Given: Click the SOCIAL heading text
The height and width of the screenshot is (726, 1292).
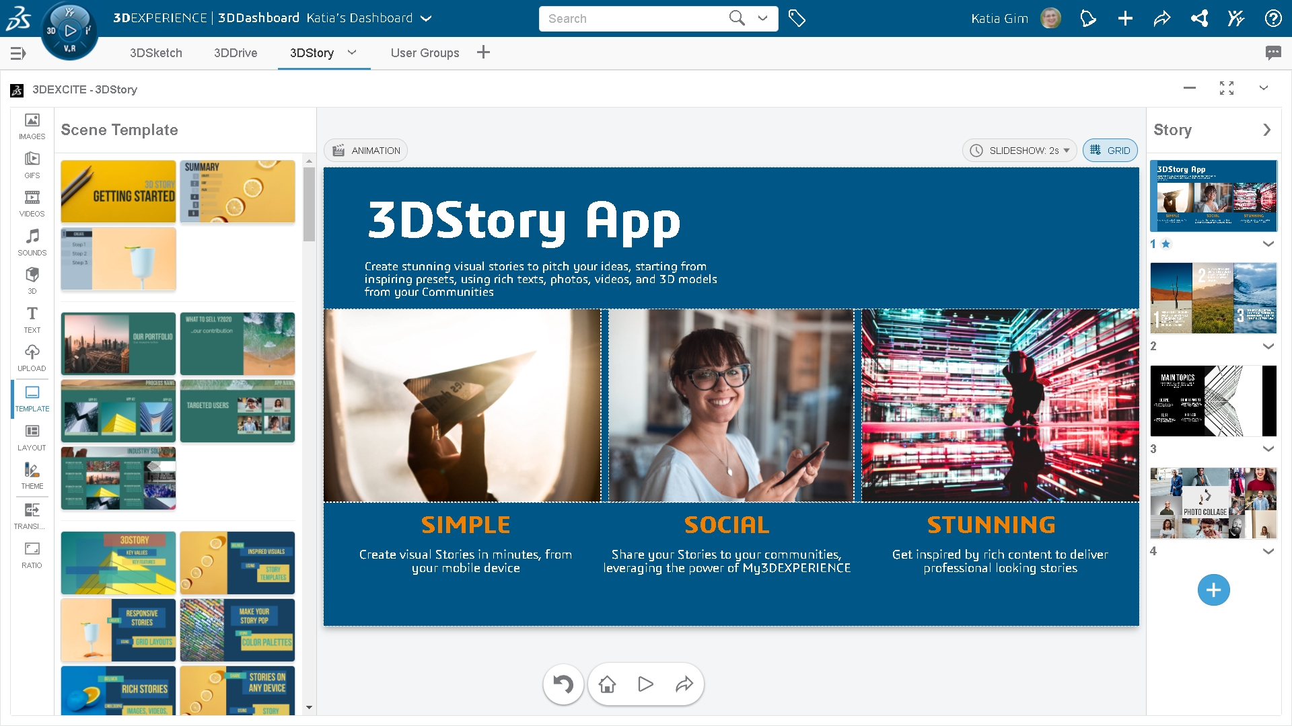Looking at the screenshot, I should click(x=727, y=525).
